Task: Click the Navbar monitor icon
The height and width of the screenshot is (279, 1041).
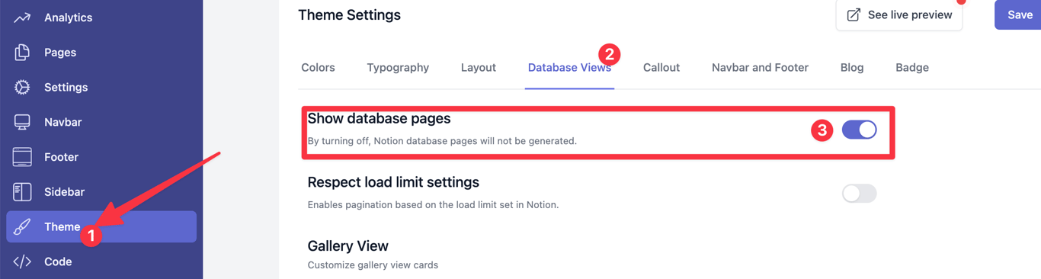Action: pos(22,122)
